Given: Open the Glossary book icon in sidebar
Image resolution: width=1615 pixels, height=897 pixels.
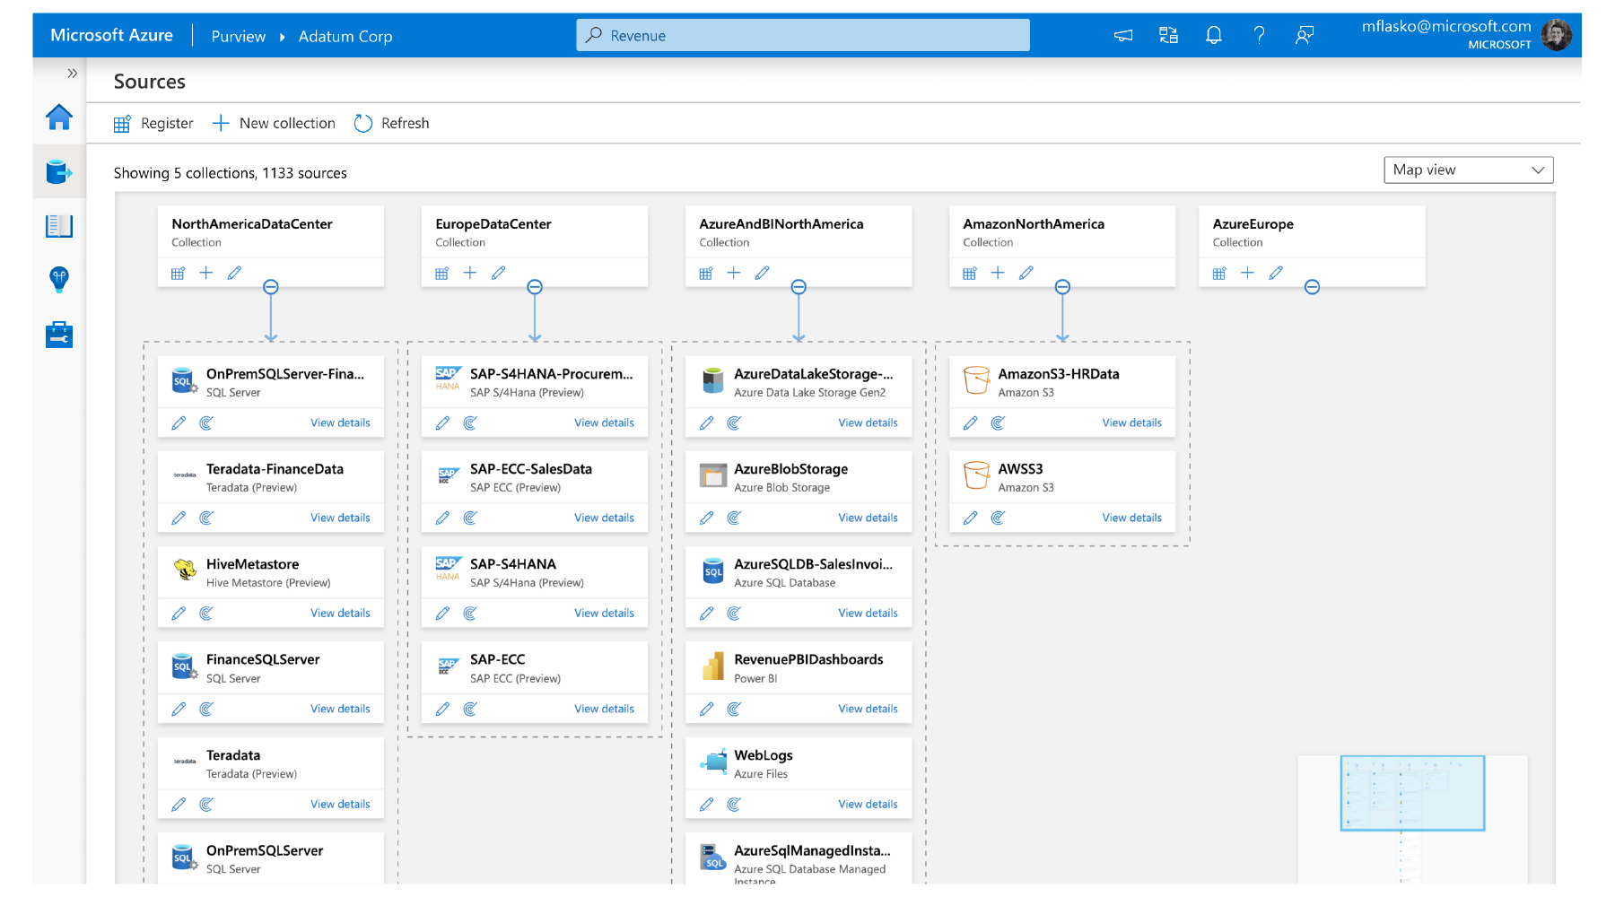Looking at the screenshot, I should 59,226.
